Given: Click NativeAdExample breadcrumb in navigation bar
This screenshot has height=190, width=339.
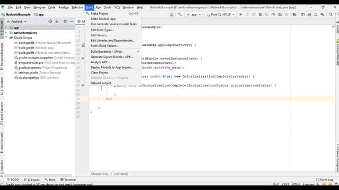Looking at the screenshot, I should coord(16,15).
